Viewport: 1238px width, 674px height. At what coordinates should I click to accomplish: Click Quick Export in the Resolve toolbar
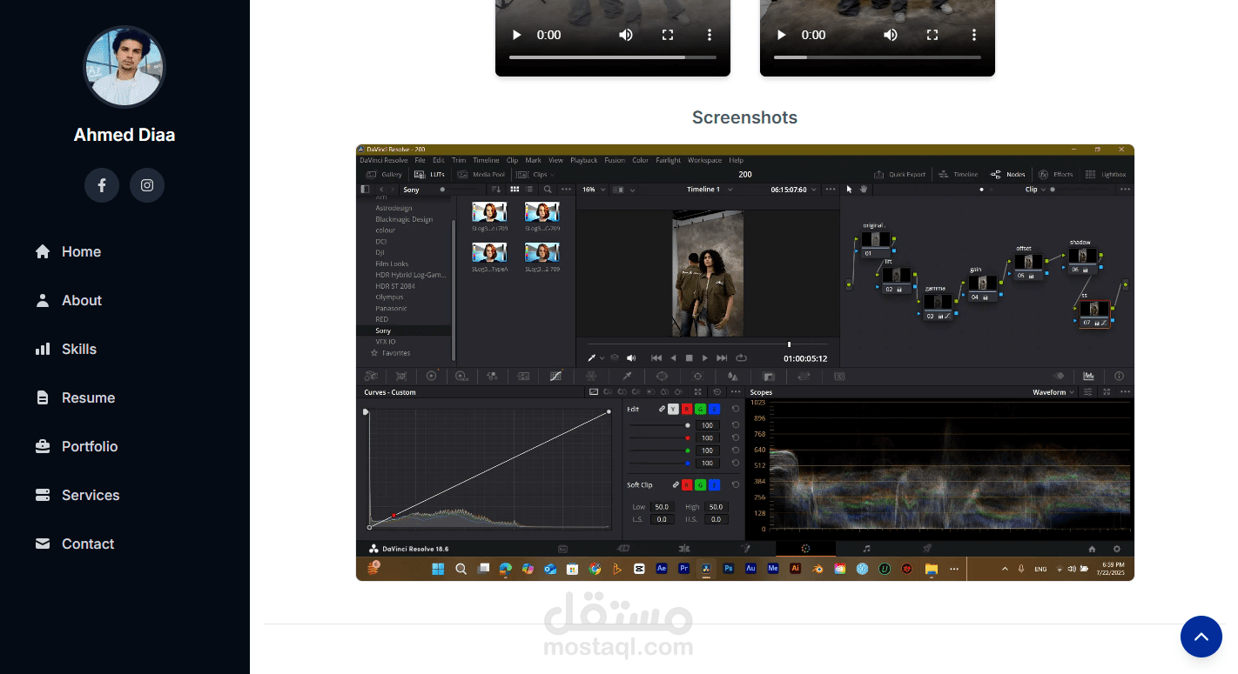(x=900, y=174)
